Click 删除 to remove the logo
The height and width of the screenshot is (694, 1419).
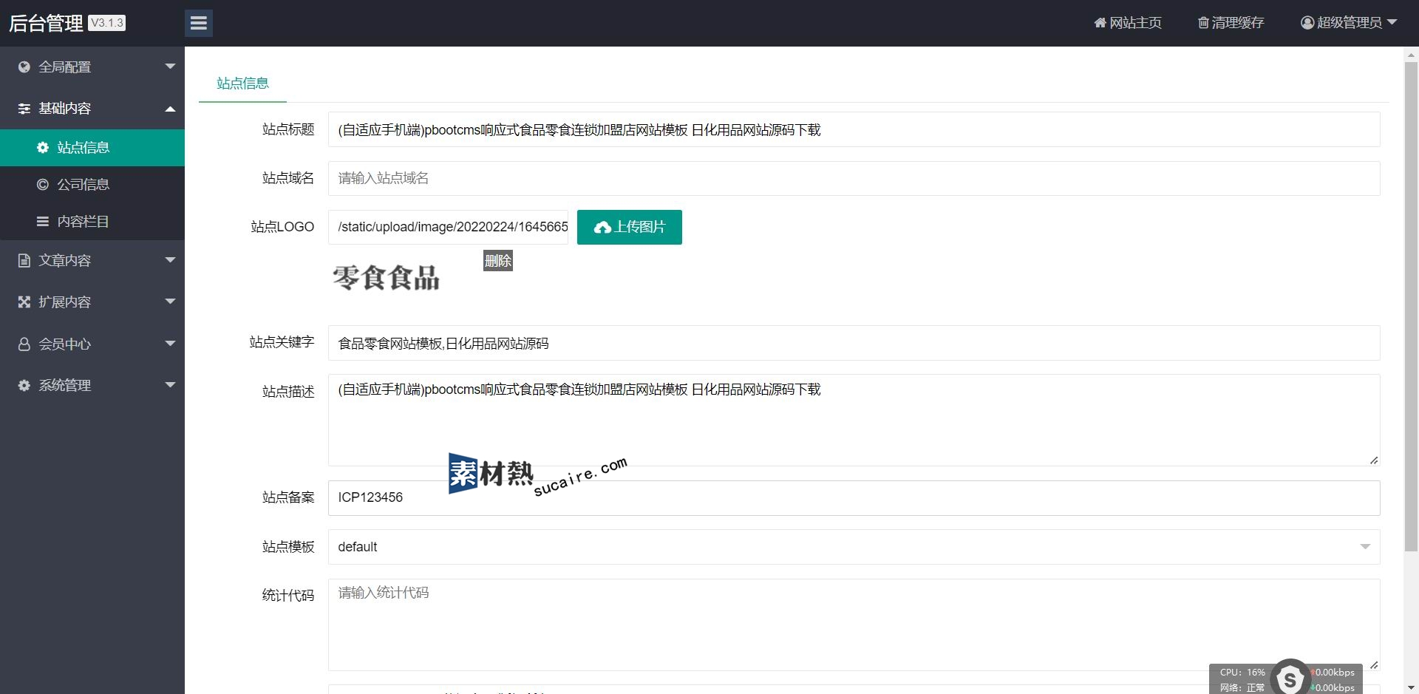click(497, 261)
